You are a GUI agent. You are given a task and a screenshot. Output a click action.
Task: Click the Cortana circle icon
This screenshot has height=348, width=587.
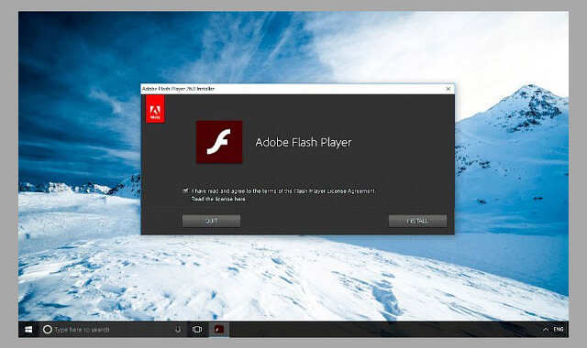pyautogui.click(x=47, y=330)
